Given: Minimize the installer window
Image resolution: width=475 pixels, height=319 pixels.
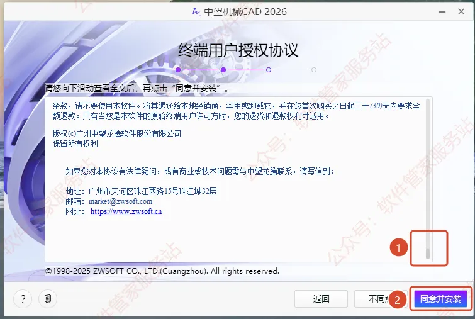Looking at the screenshot, I should point(442,12).
